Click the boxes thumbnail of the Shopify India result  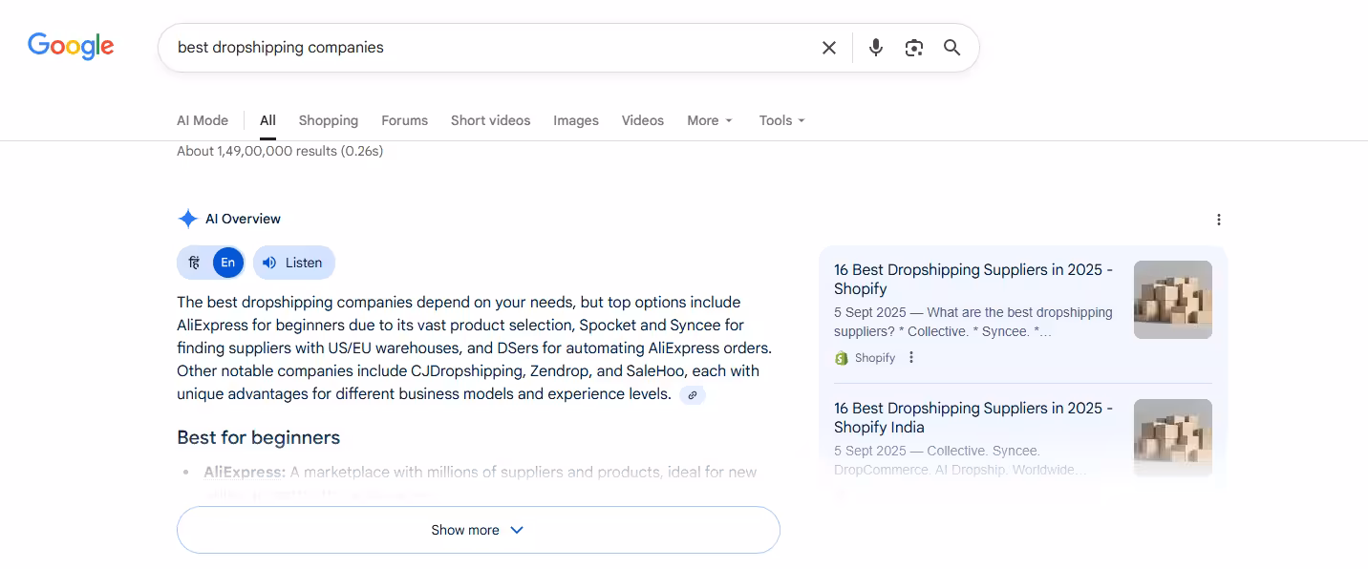1173,438
